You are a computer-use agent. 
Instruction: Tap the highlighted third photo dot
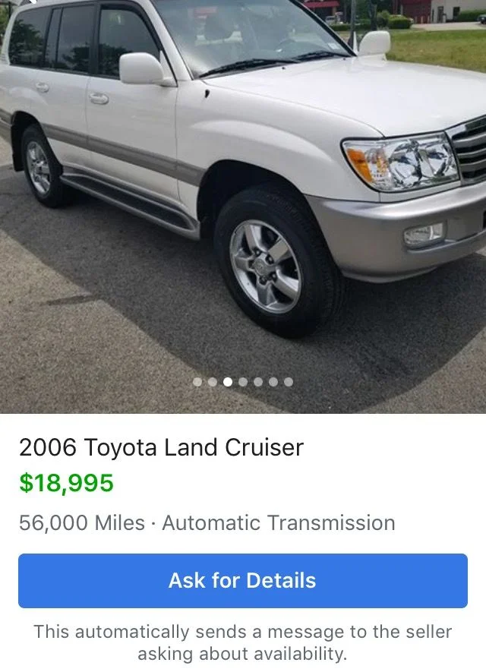pos(228,382)
